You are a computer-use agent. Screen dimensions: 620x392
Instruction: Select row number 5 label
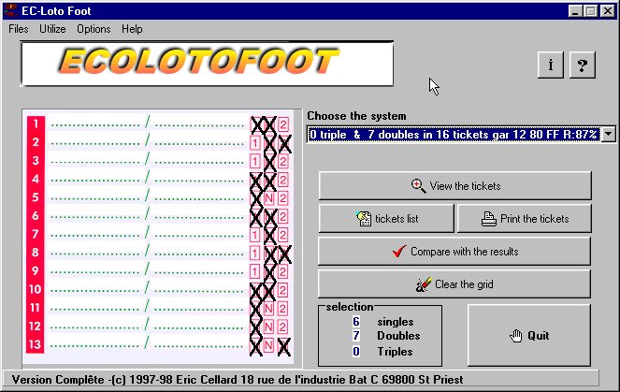[36, 197]
